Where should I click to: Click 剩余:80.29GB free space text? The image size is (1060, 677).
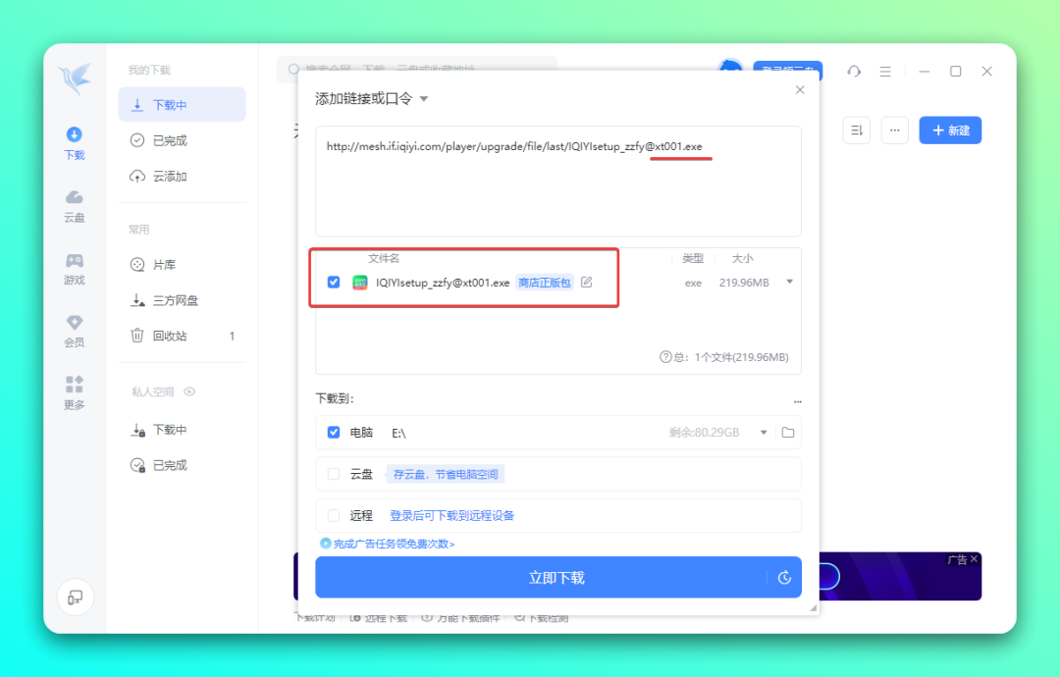point(704,433)
